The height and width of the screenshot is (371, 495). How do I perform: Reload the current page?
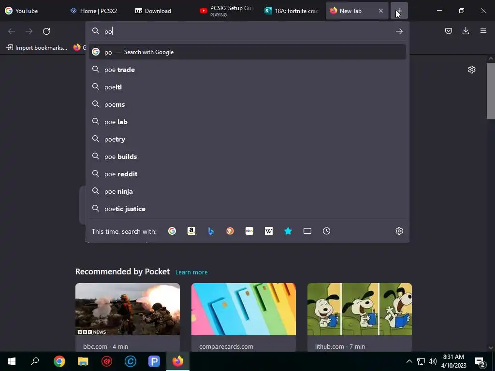(46, 31)
